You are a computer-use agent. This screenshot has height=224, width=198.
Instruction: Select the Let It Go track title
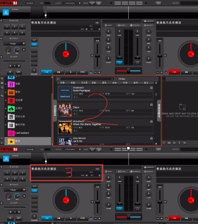click(78, 141)
